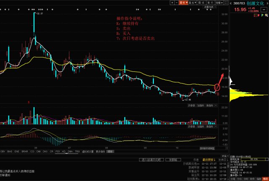The image size is (269, 181).
Task: Click the 进入创源文化吧 button
Action: (152, 160)
